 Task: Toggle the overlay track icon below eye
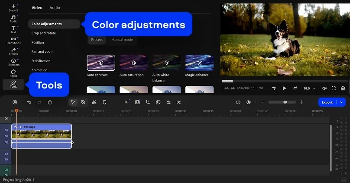[6, 160]
